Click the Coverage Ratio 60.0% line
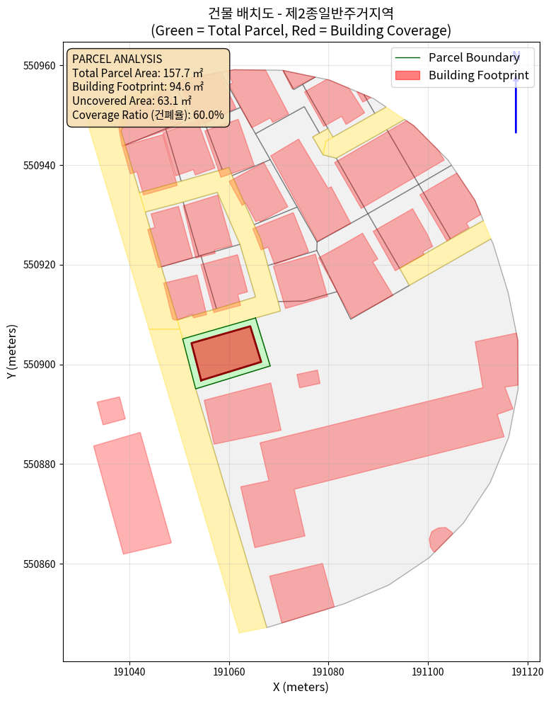 pyautogui.click(x=148, y=115)
